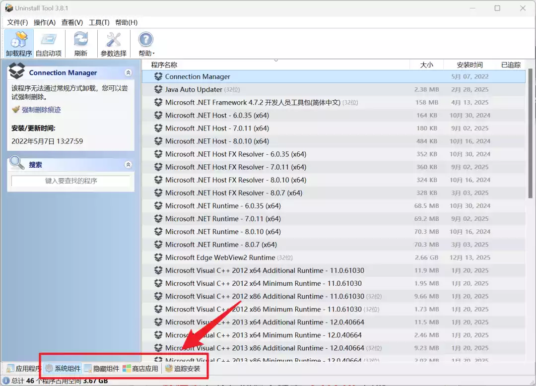Screen dimensions: 536x386
Task: Click the Uninstall Tool title bar icon
Action: 9,8
